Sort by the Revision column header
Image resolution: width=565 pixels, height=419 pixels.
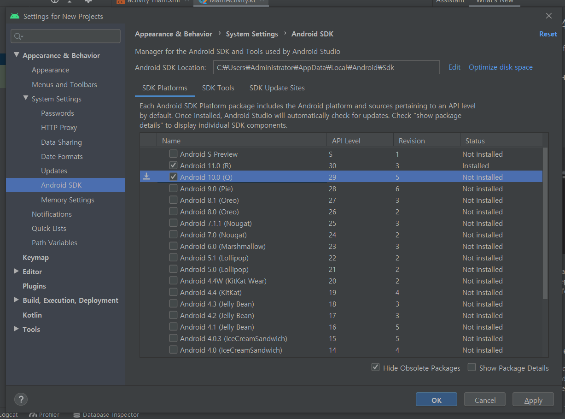tap(426, 141)
